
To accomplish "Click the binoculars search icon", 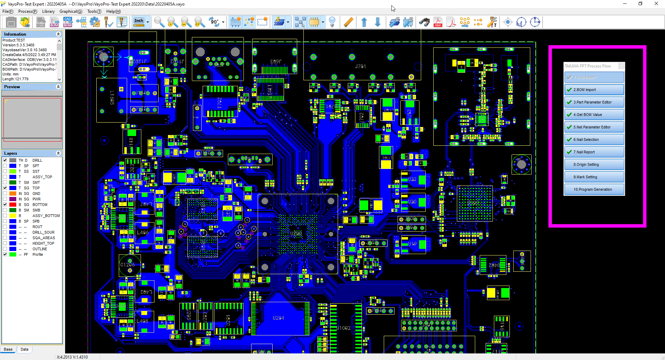I will coord(424,22).
